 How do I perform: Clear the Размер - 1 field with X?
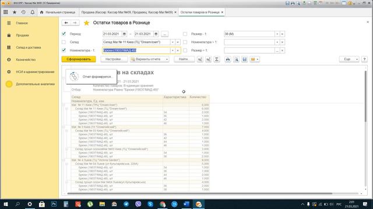tap(282, 34)
